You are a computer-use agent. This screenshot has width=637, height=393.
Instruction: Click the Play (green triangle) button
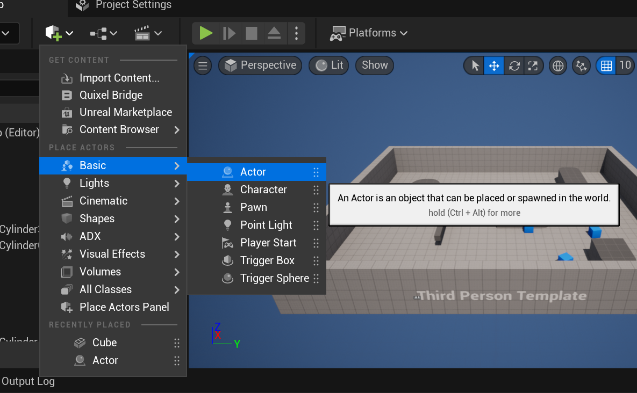click(205, 33)
